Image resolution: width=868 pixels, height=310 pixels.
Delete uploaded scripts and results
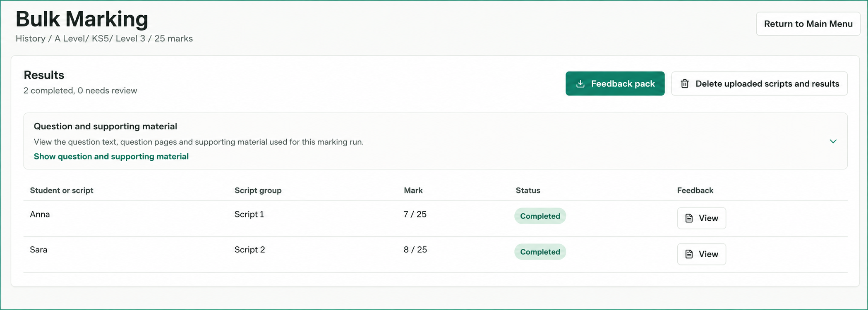coord(759,83)
